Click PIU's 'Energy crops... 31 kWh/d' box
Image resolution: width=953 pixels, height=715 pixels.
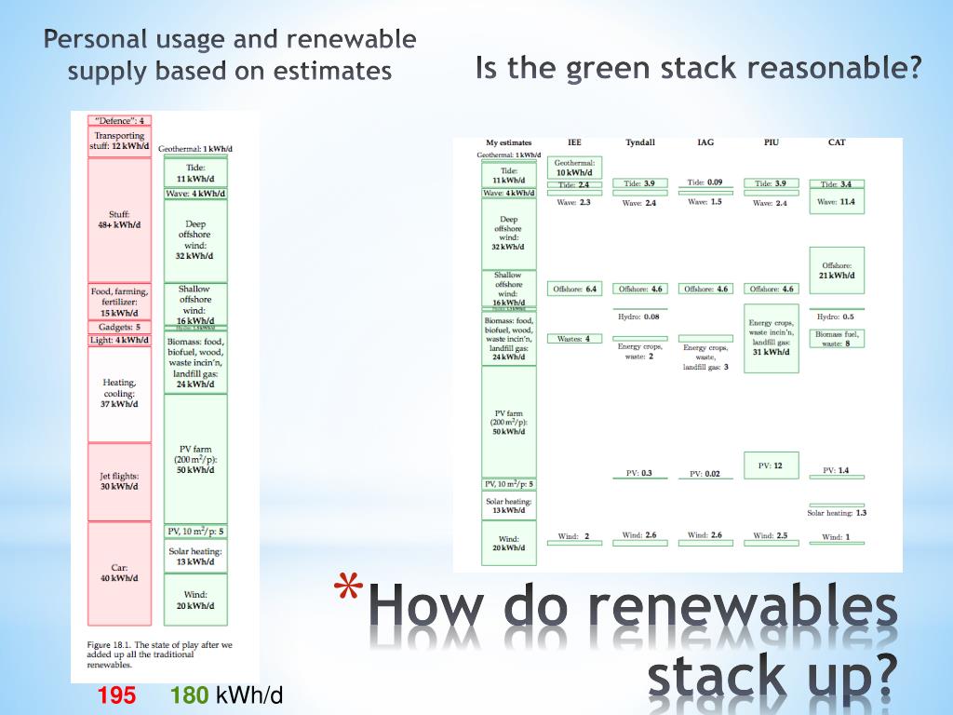772,338
